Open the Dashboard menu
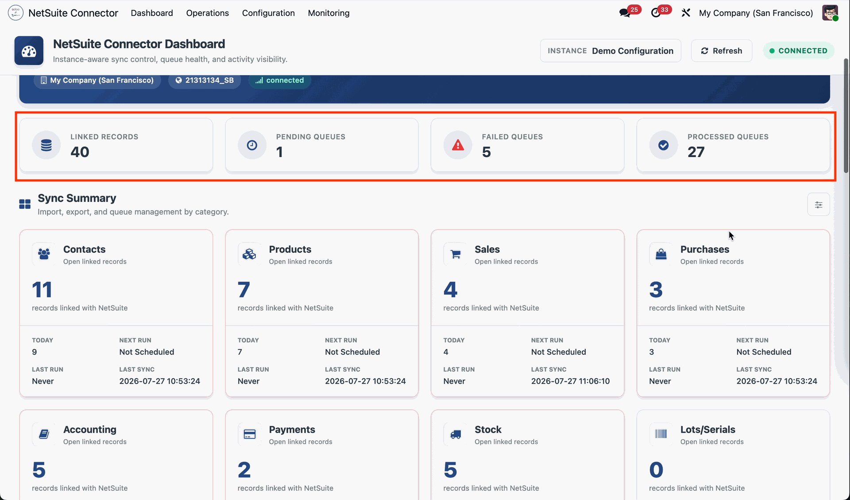 [x=152, y=13]
